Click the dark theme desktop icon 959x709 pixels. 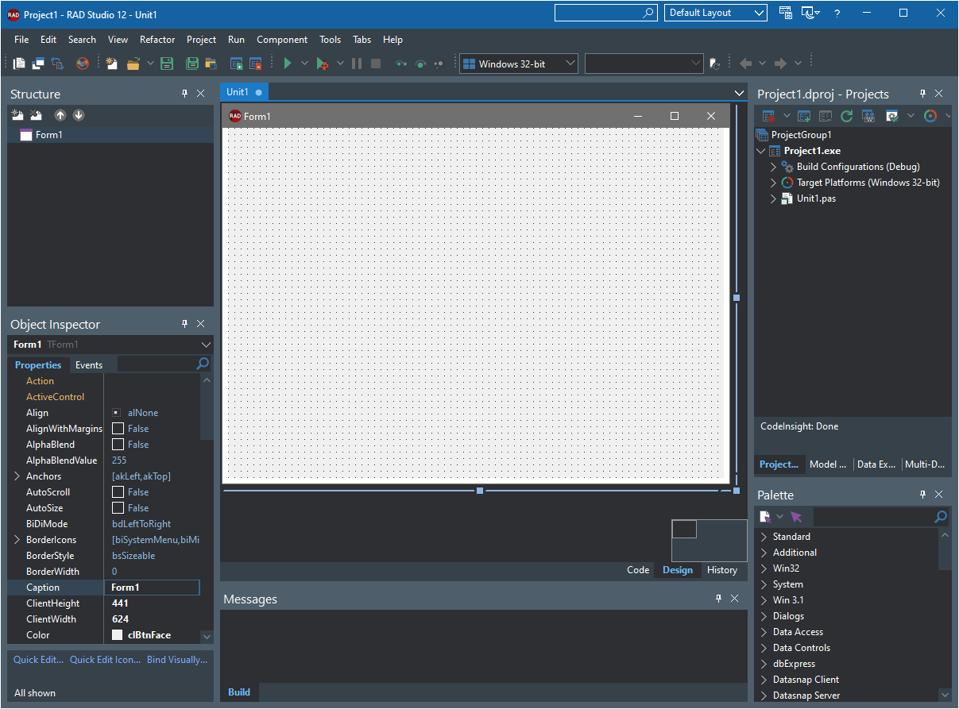[807, 13]
